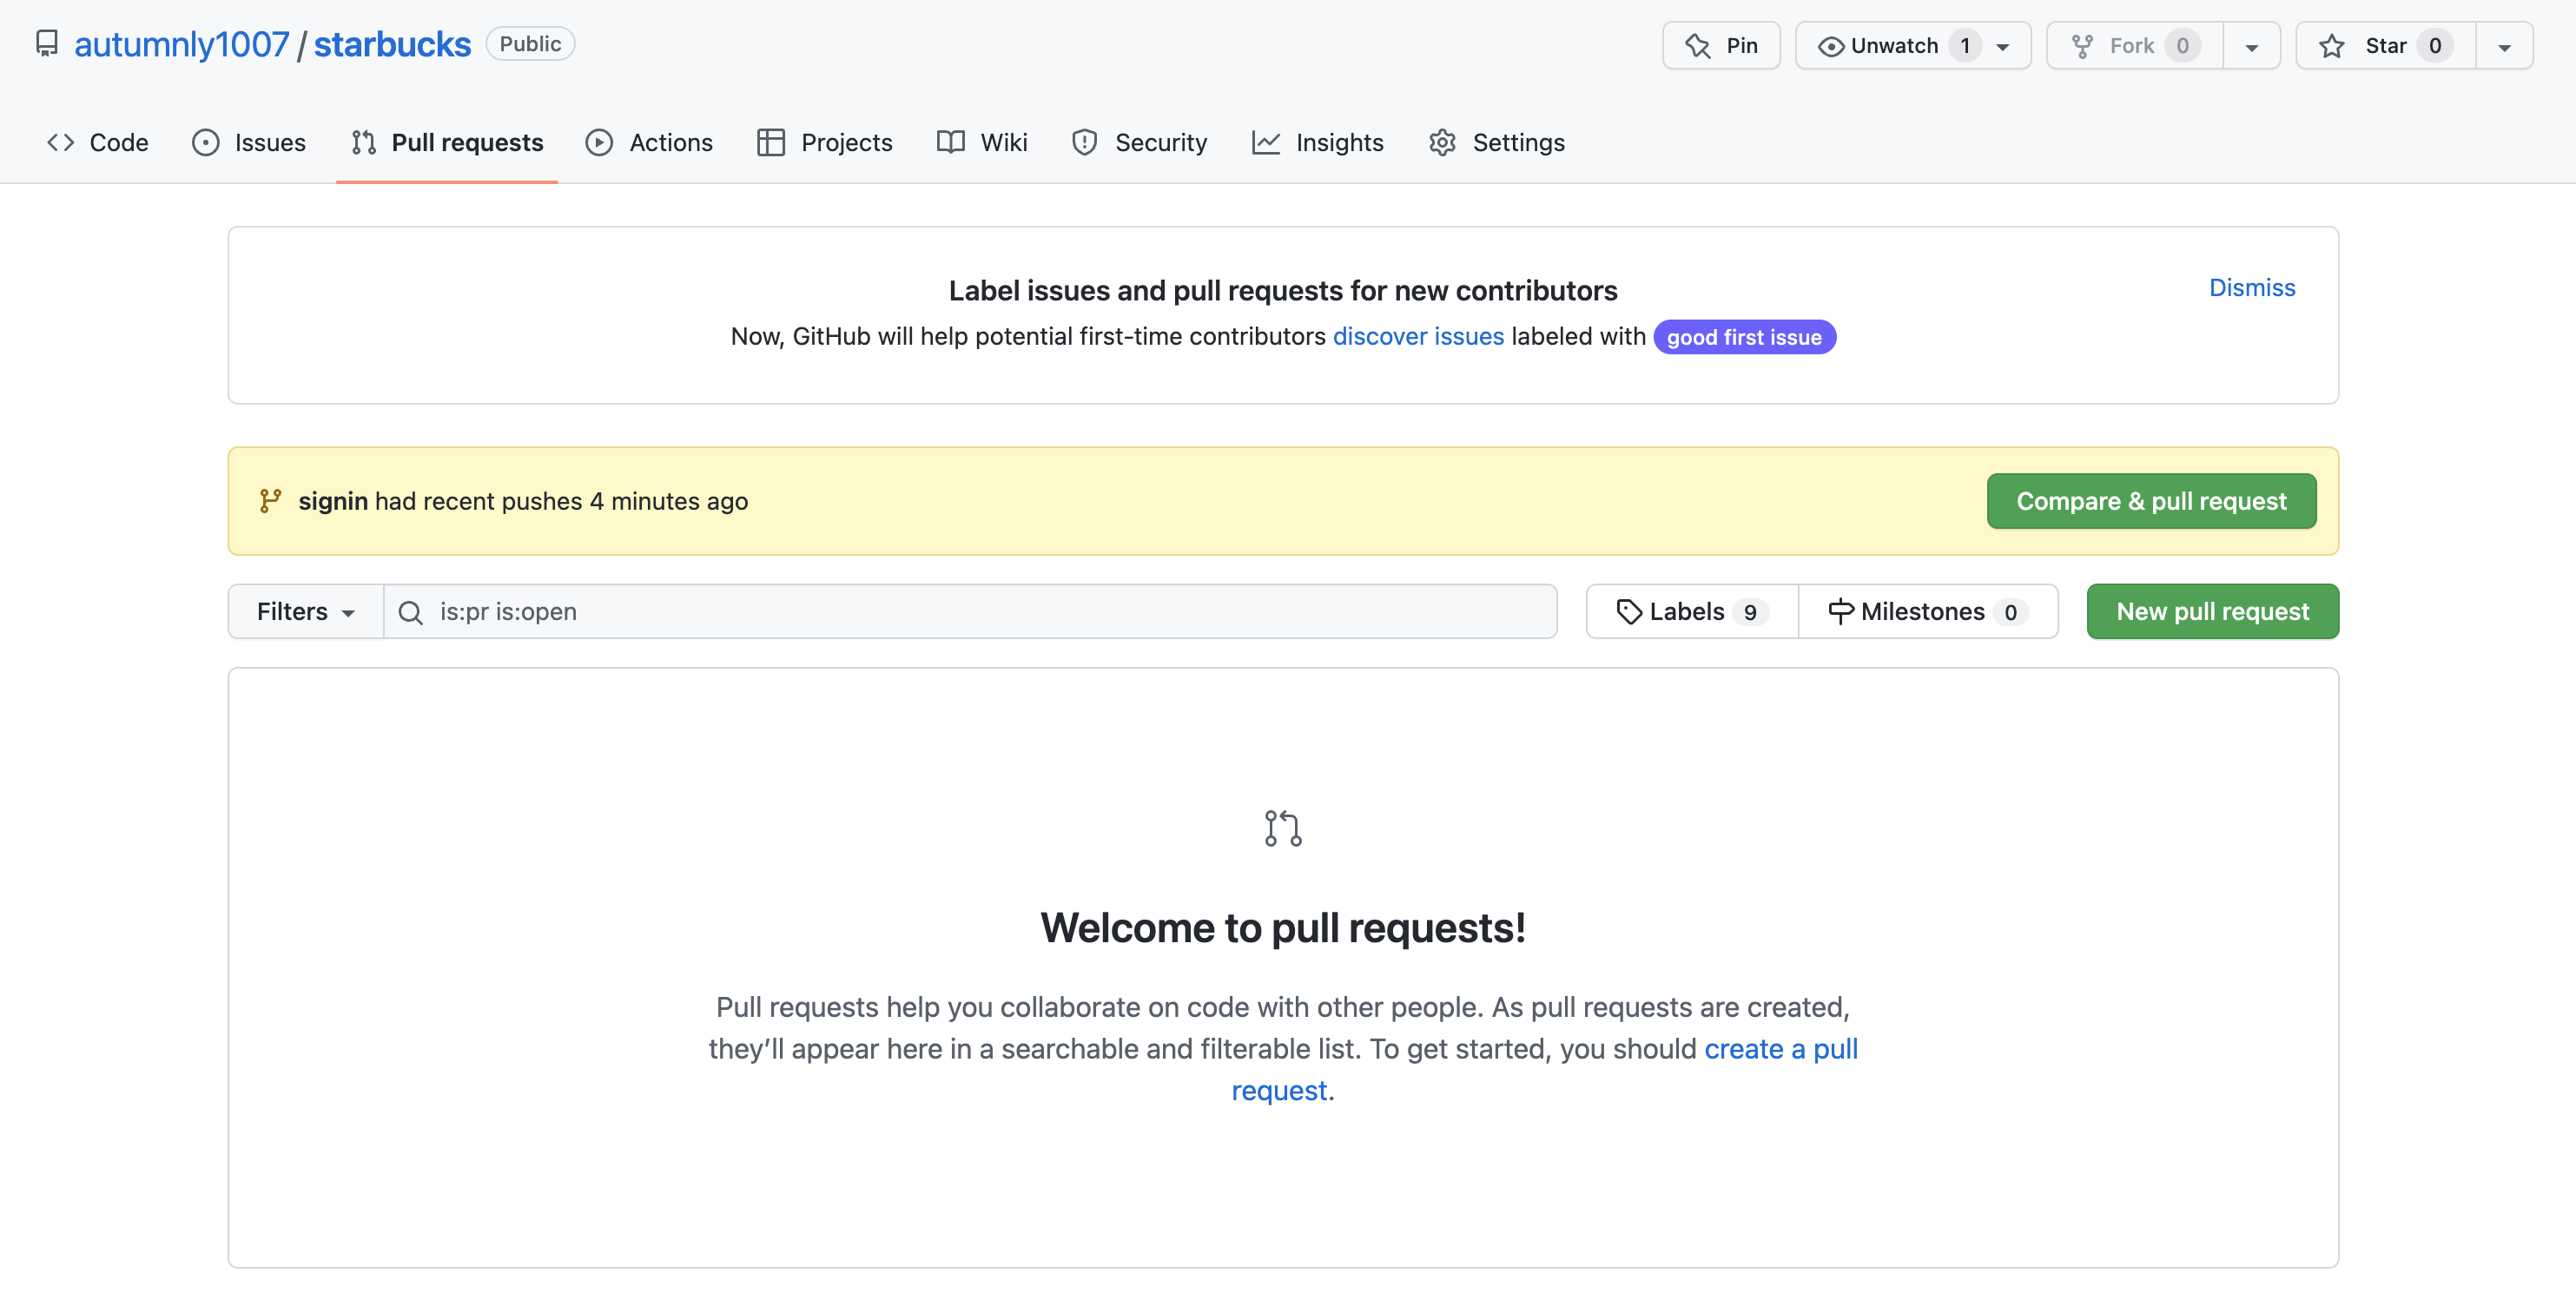Click the repository book icon beside autumnly1007
Viewport: 2576px width, 1313px height.
click(46, 44)
